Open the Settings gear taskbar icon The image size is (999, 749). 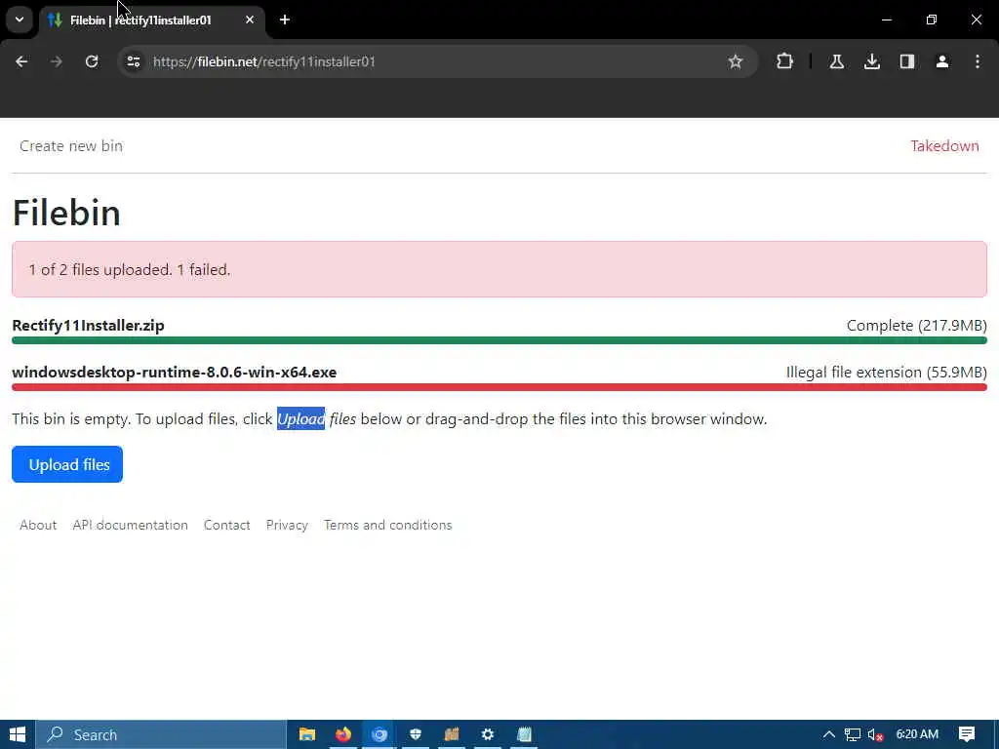(x=488, y=734)
